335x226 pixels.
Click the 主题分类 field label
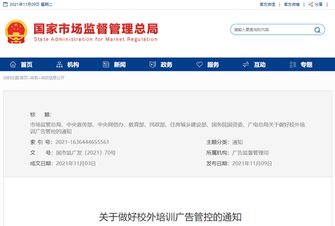[217, 142]
